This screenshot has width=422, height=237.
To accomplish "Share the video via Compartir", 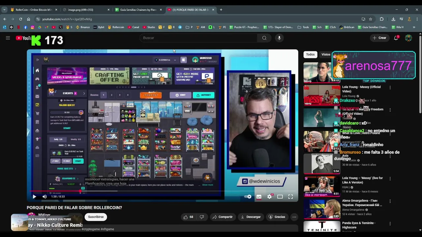I will pos(223,217).
